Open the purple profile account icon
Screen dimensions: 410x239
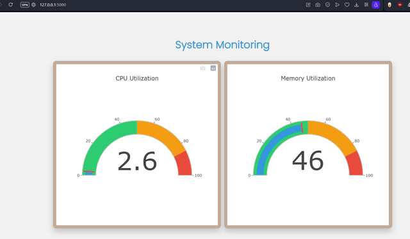click(x=376, y=4)
